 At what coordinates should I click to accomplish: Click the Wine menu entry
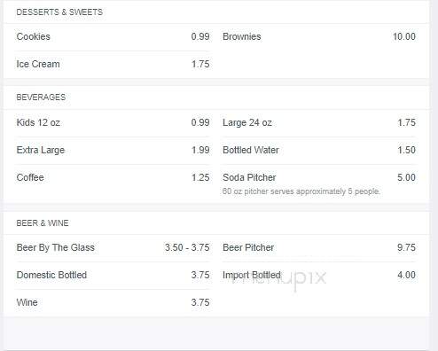[x=27, y=302]
